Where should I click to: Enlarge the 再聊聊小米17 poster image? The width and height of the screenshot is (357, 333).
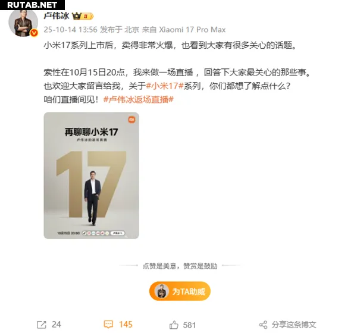click(91, 175)
